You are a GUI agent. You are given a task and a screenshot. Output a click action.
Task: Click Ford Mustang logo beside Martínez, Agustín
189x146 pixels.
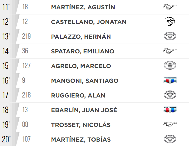[x=170, y=7]
